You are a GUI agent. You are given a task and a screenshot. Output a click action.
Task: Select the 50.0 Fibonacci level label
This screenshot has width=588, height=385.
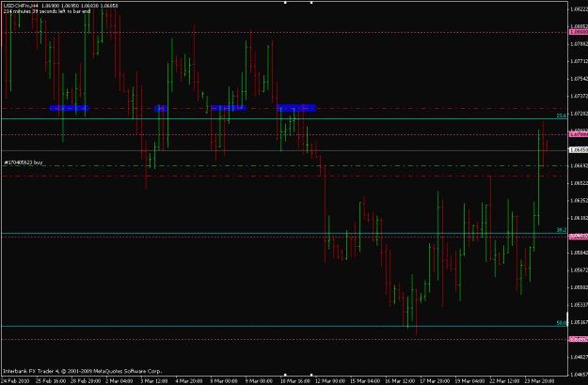pyautogui.click(x=561, y=323)
